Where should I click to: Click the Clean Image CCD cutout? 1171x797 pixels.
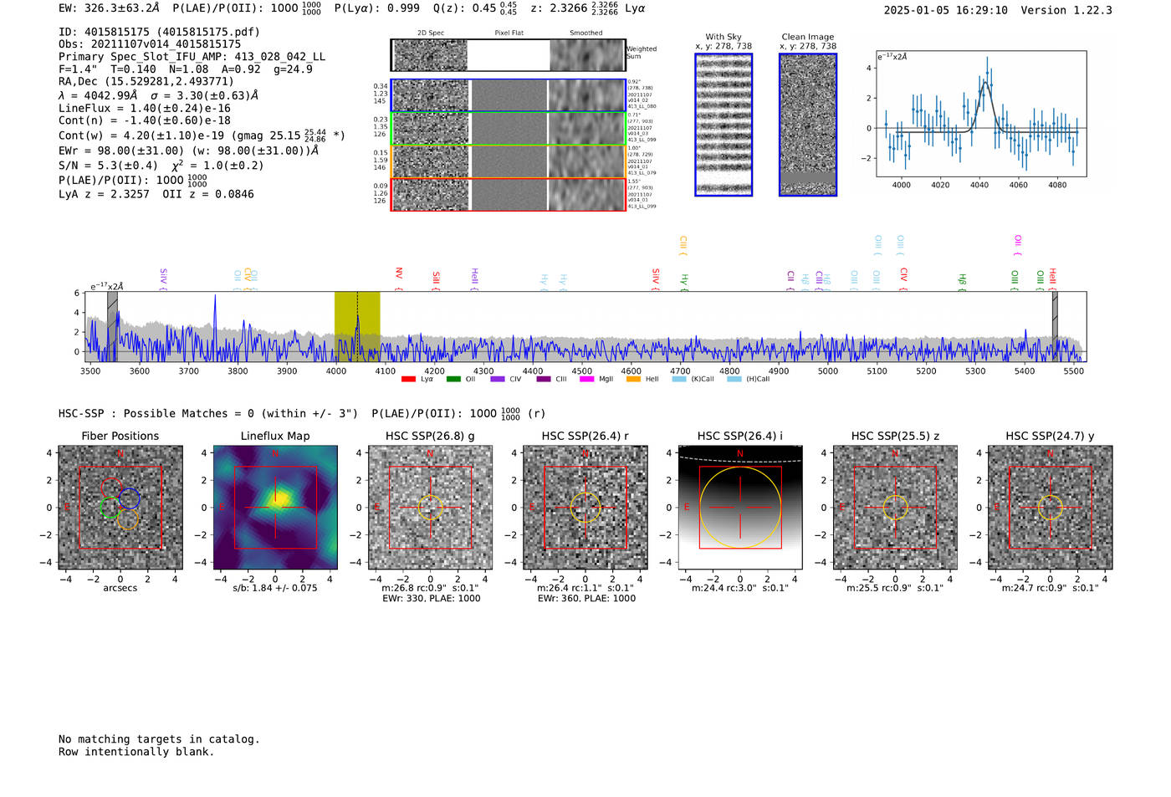point(808,125)
